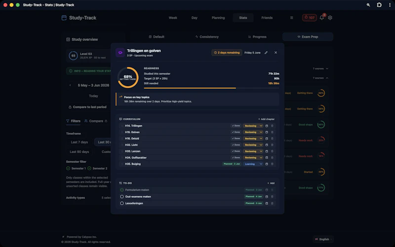The image size is (395, 247).
Task: Open calendar icon for H15. Golven
Action: point(267,132)
